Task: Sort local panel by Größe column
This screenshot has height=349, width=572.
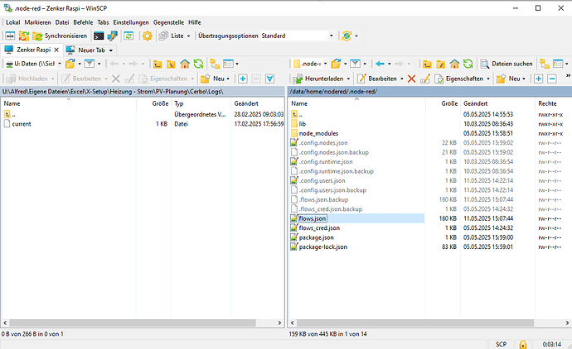Action: [x=160, y=103]
